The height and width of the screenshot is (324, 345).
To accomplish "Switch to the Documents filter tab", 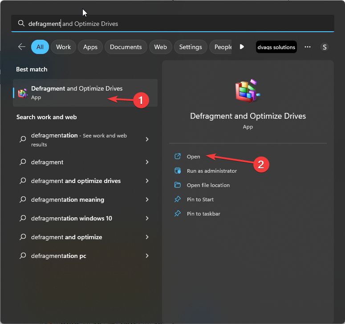I will pyautogui.click(x=126, y=47).
